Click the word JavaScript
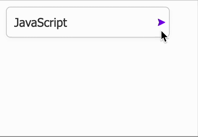The height and width of the screenshot is (137, 198). (x=41, y=23)
